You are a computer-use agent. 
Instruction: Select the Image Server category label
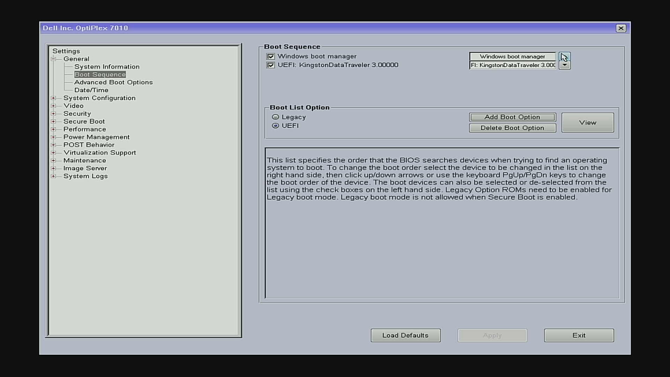click(85, 168)
